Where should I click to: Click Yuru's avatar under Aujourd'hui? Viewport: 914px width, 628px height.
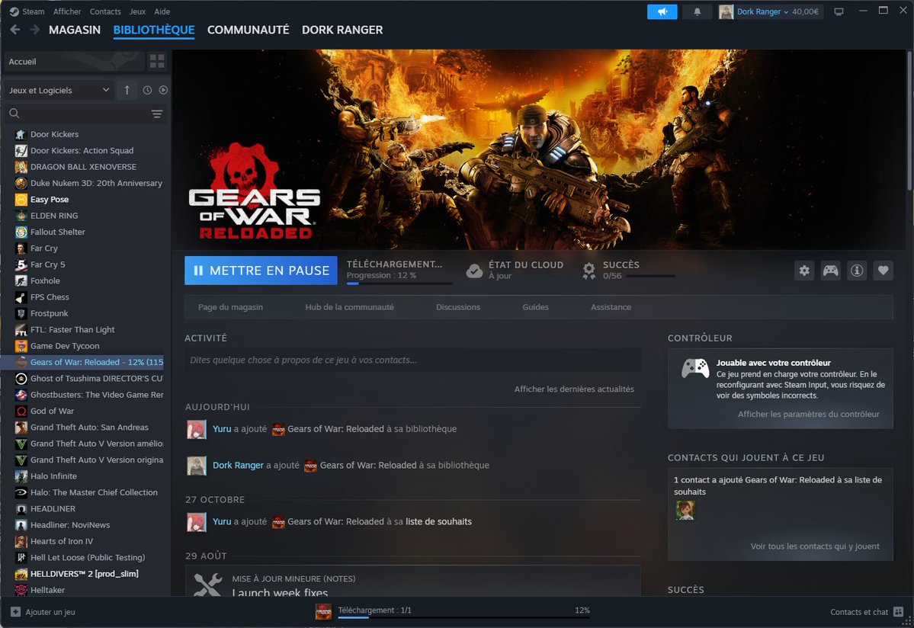point(197,429)
